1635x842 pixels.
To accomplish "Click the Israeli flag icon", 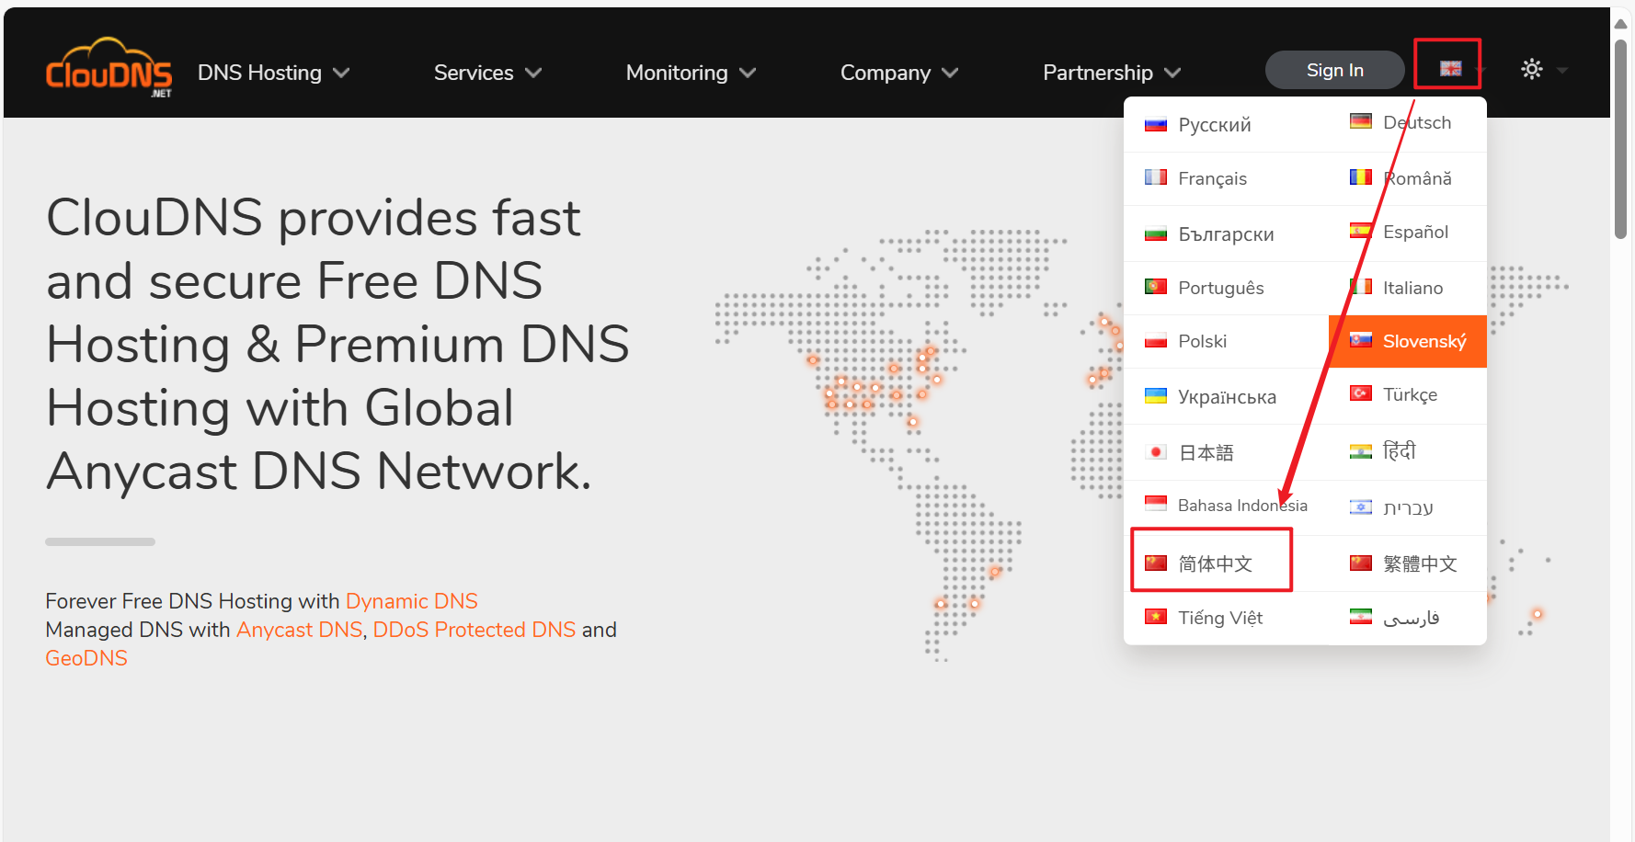I will [x=1361, y=506].
